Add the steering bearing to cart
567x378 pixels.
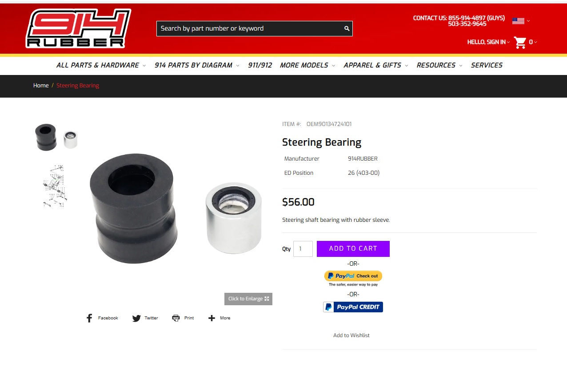click(353, 249)
